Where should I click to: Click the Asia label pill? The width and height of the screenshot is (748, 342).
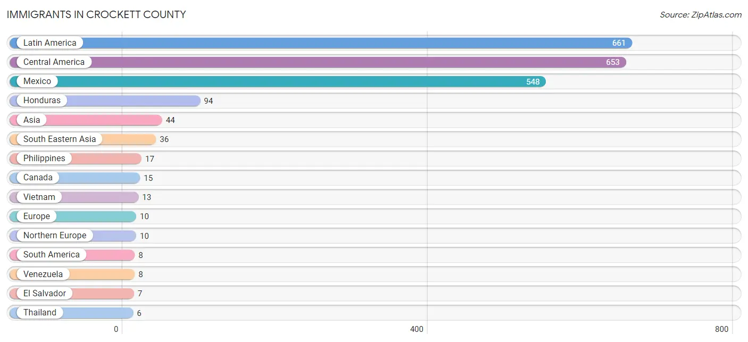(31, 120)
